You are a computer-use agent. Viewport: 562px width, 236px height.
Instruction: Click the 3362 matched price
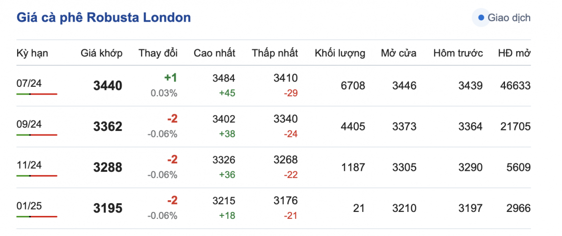pos(108,127)
